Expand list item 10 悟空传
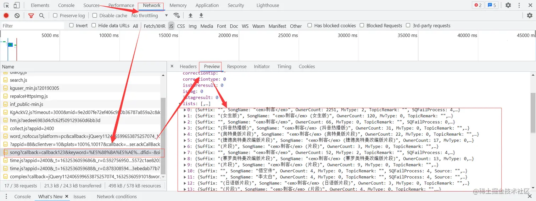The height and width of the screenshot is (201, 536). 185,171
